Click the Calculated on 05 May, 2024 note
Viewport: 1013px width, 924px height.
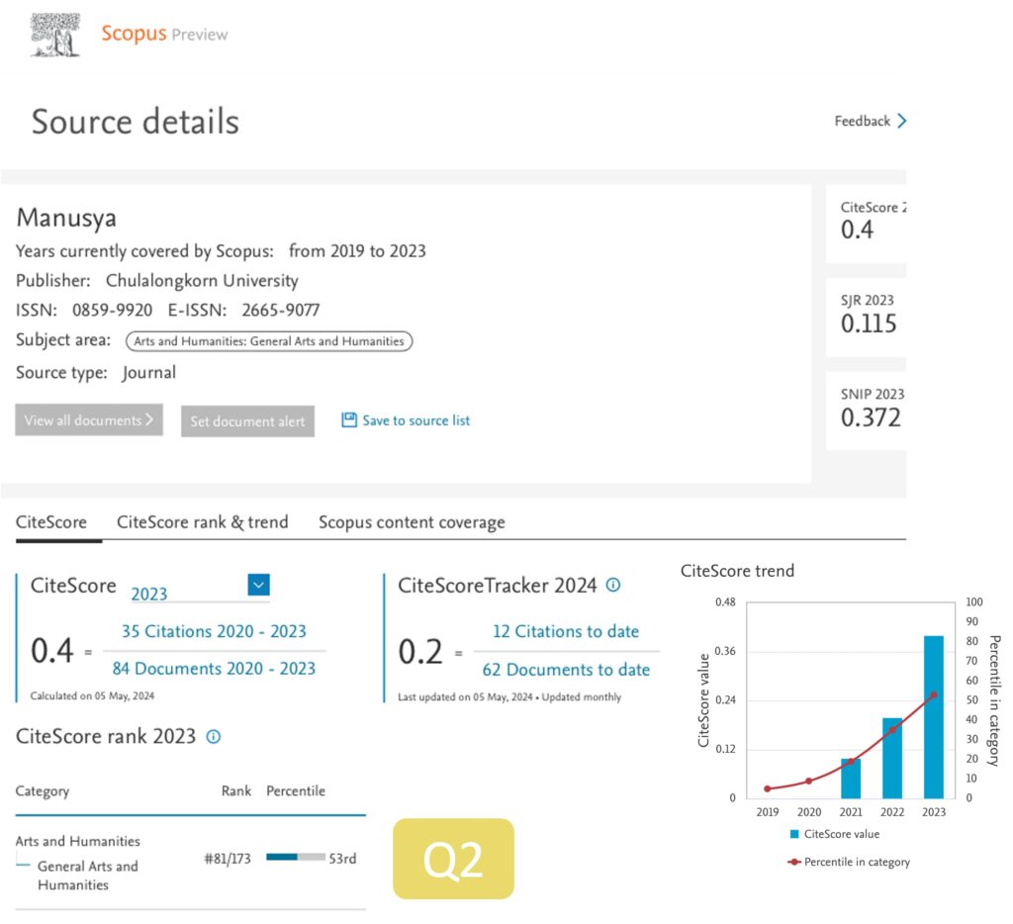[x=92, y=695]
